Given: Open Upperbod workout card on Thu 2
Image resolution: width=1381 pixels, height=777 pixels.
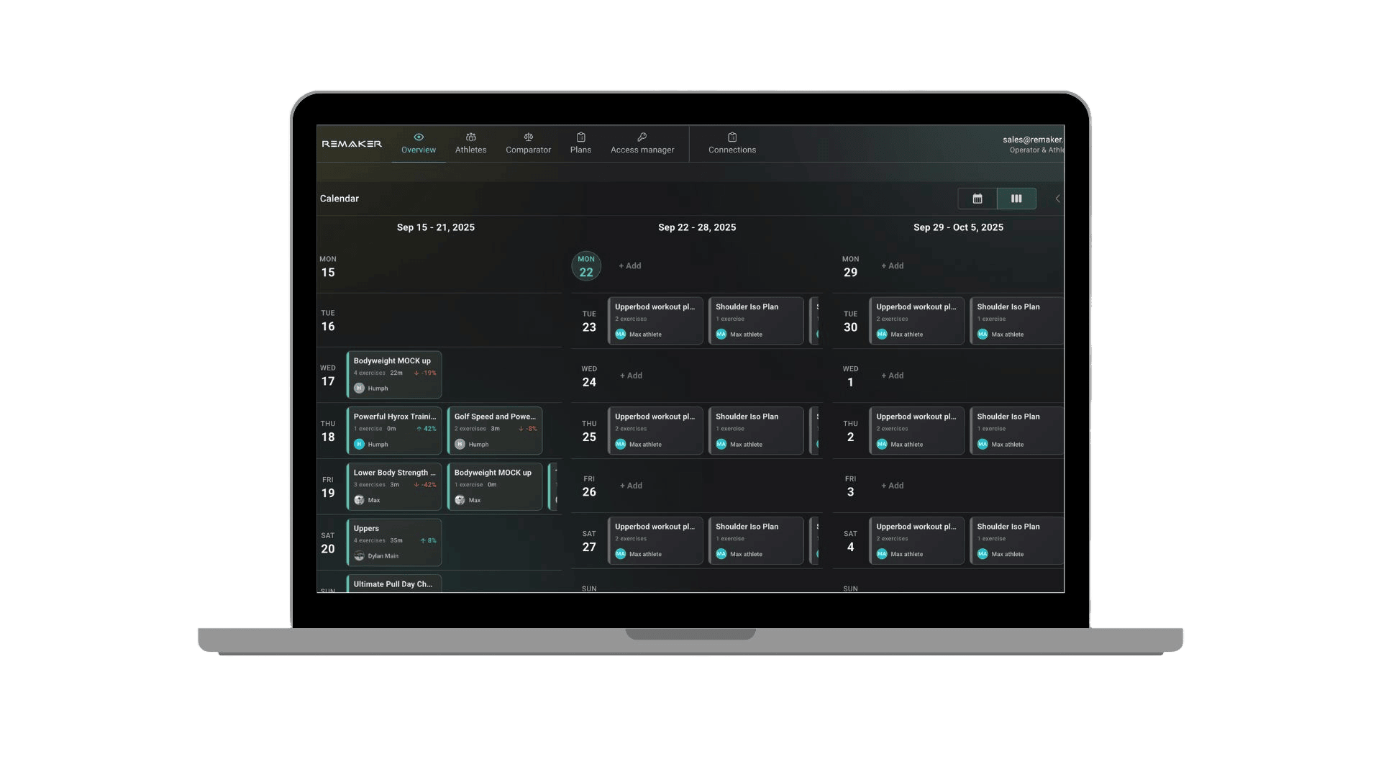Looking at the screenshot, I should [916, 430].
